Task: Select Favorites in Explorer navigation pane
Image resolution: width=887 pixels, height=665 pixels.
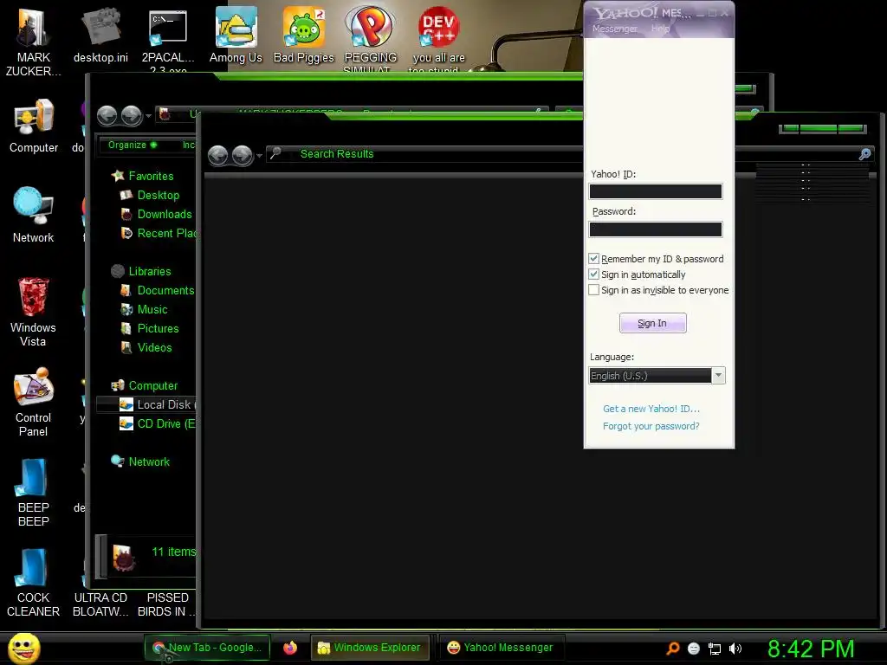Action: coord(151,176)
